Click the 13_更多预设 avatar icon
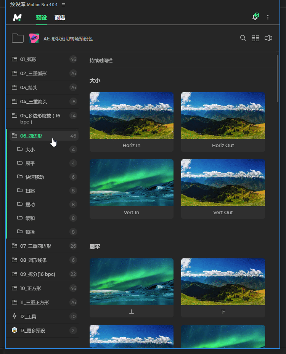This screenshot has width=286, height=354. pyautogui.click(x=14, y=330)
